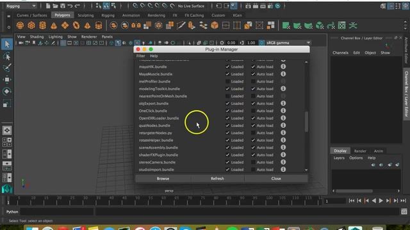Click the Play forwards button
410x230 pixels.
point(381,201)
